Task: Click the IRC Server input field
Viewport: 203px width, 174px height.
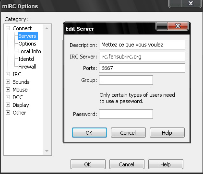Action: [x=142, y=57]
